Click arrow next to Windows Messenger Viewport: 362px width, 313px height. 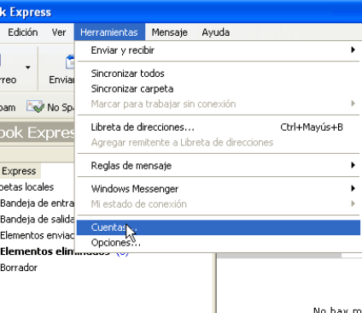[353, 188]
